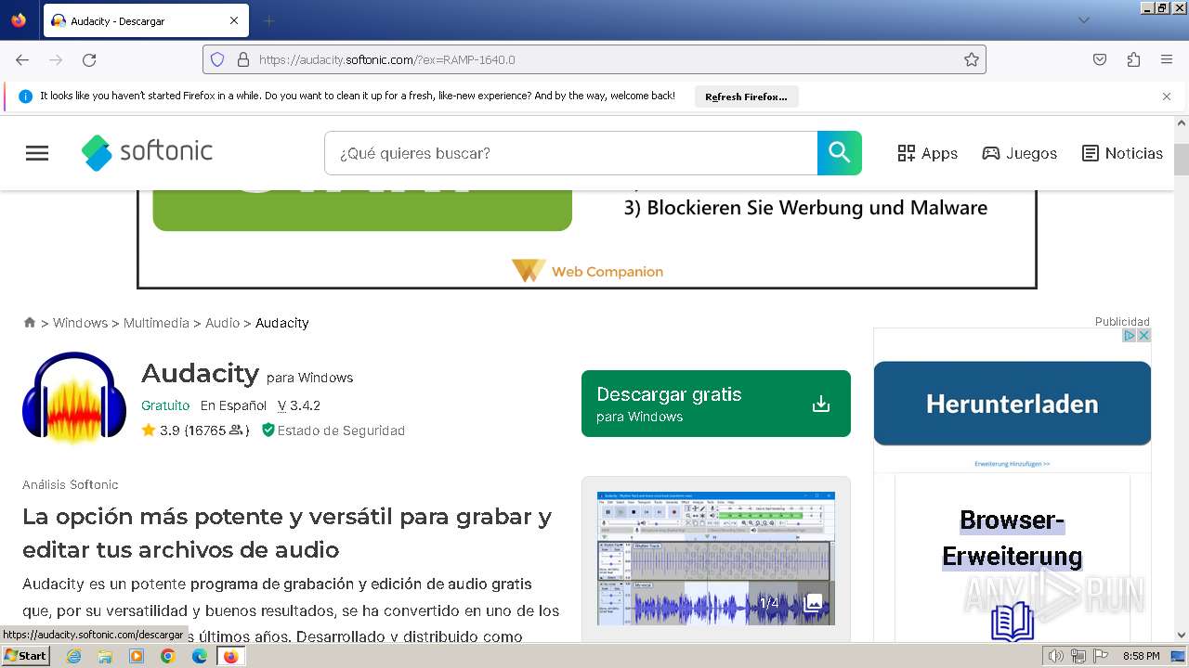Viewport: 1189px width, 668px height.
Task: Open Action Center flag icon
Action: 1100,656
